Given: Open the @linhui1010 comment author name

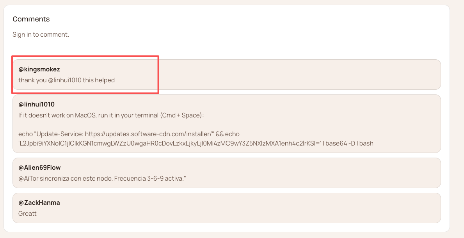Looking at the screenshot, I should 36,104.
